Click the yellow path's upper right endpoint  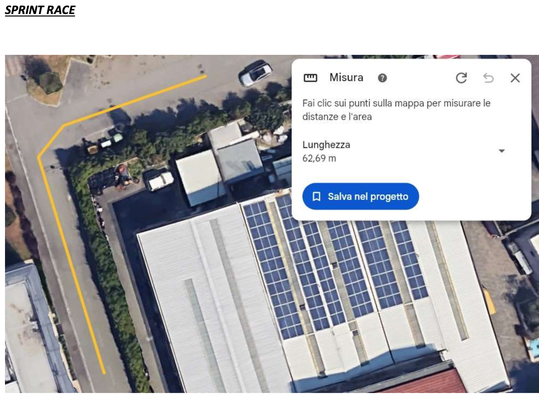point(206,76)
